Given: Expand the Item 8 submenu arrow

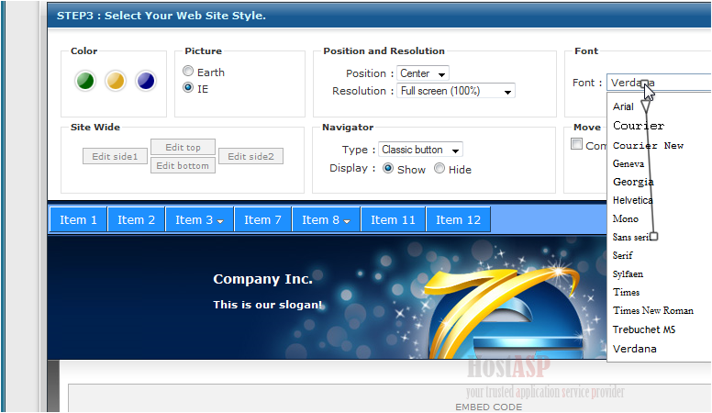Looking at the screenshot, I should coord(347,221).
